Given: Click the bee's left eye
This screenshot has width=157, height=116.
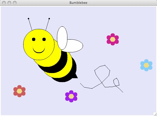Looking at the screenshot, I should pos(34,39).
